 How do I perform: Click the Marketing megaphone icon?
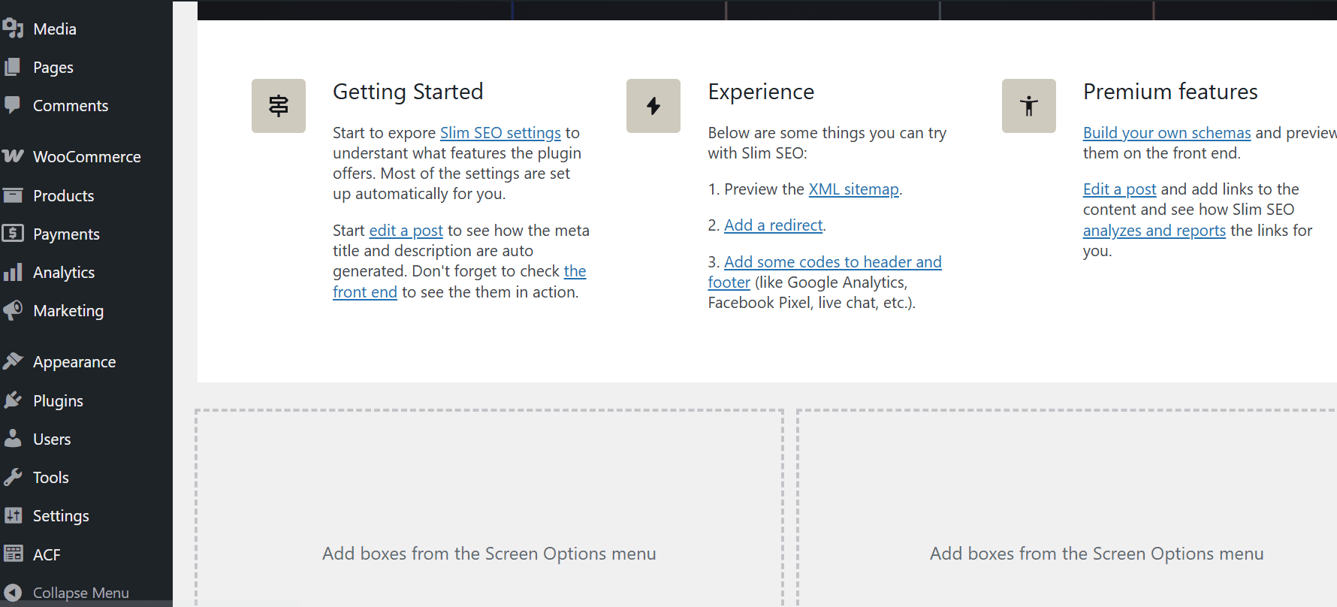click(x=13, y=310)
